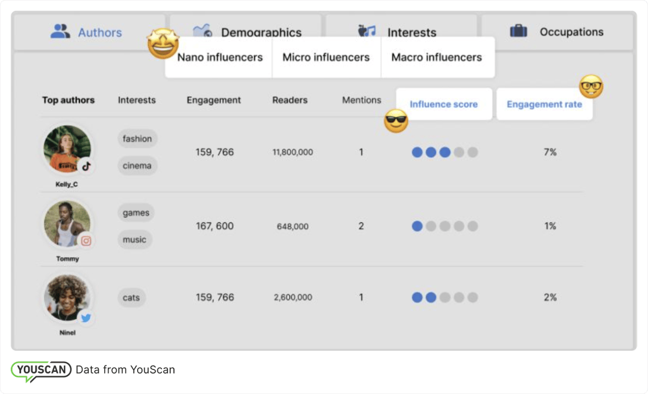Open Kelly_C's profile photo
This screenshot has height=394, width=648.
(66, 149)
